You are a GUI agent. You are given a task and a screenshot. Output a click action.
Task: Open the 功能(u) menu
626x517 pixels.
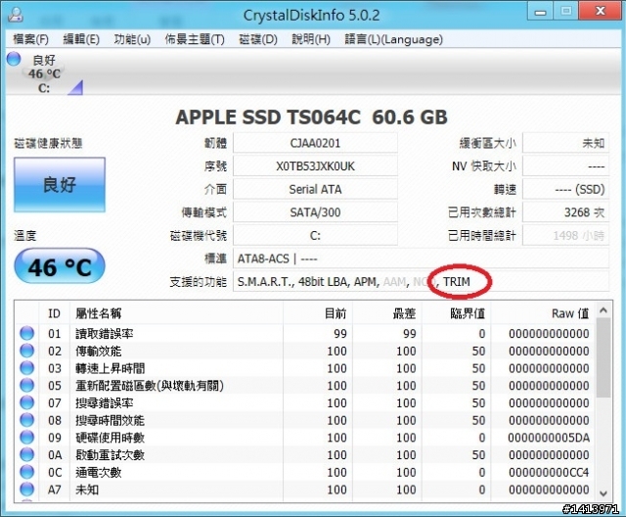click(x=132, y=39)
